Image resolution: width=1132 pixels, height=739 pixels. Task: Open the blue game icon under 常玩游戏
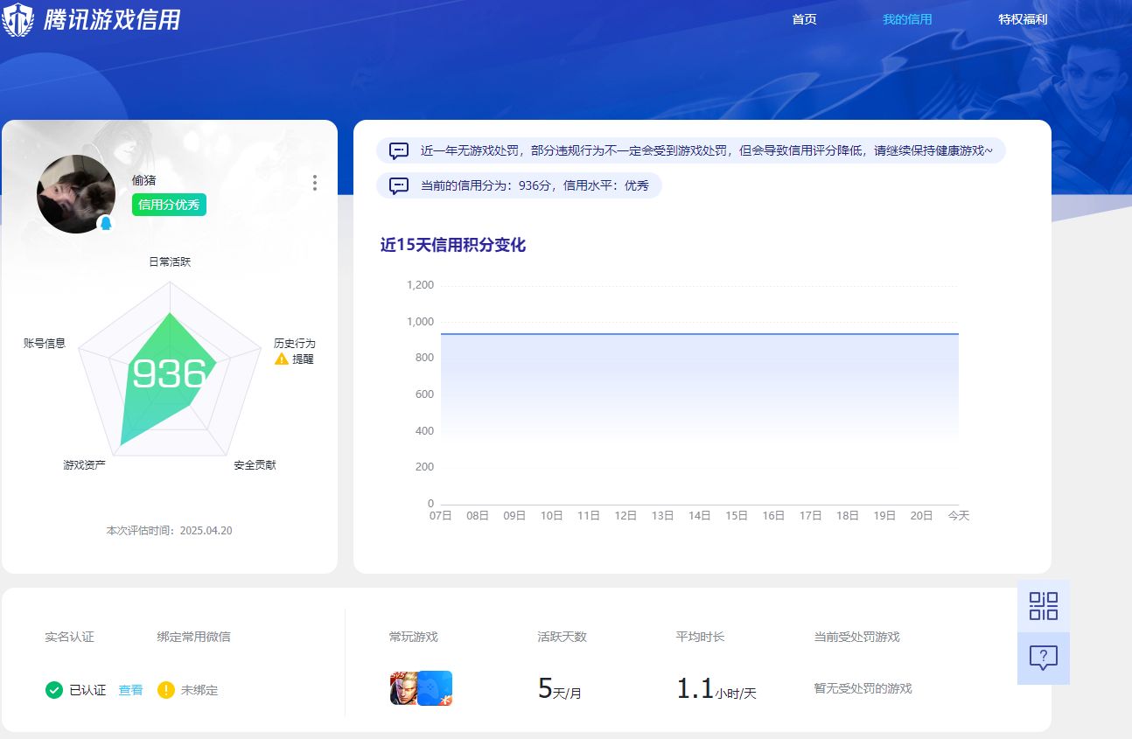click(435, 688)
